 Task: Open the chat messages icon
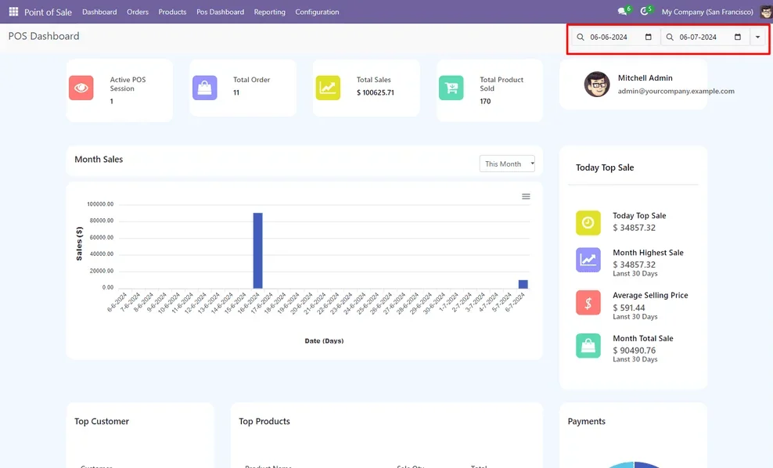point(623,12)
